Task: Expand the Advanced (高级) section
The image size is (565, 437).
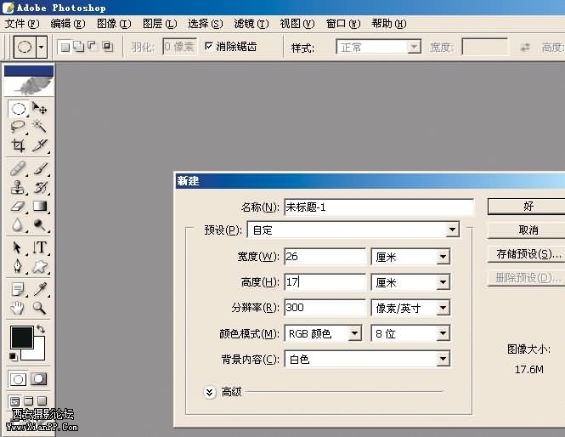Action: (x=209, y=392)
